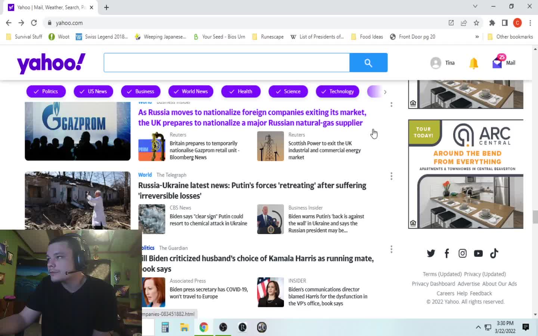This screenshot has height=336, width=538.
Task: Open Yahoo Mail envelope icon
Action: tap(497, 63)
